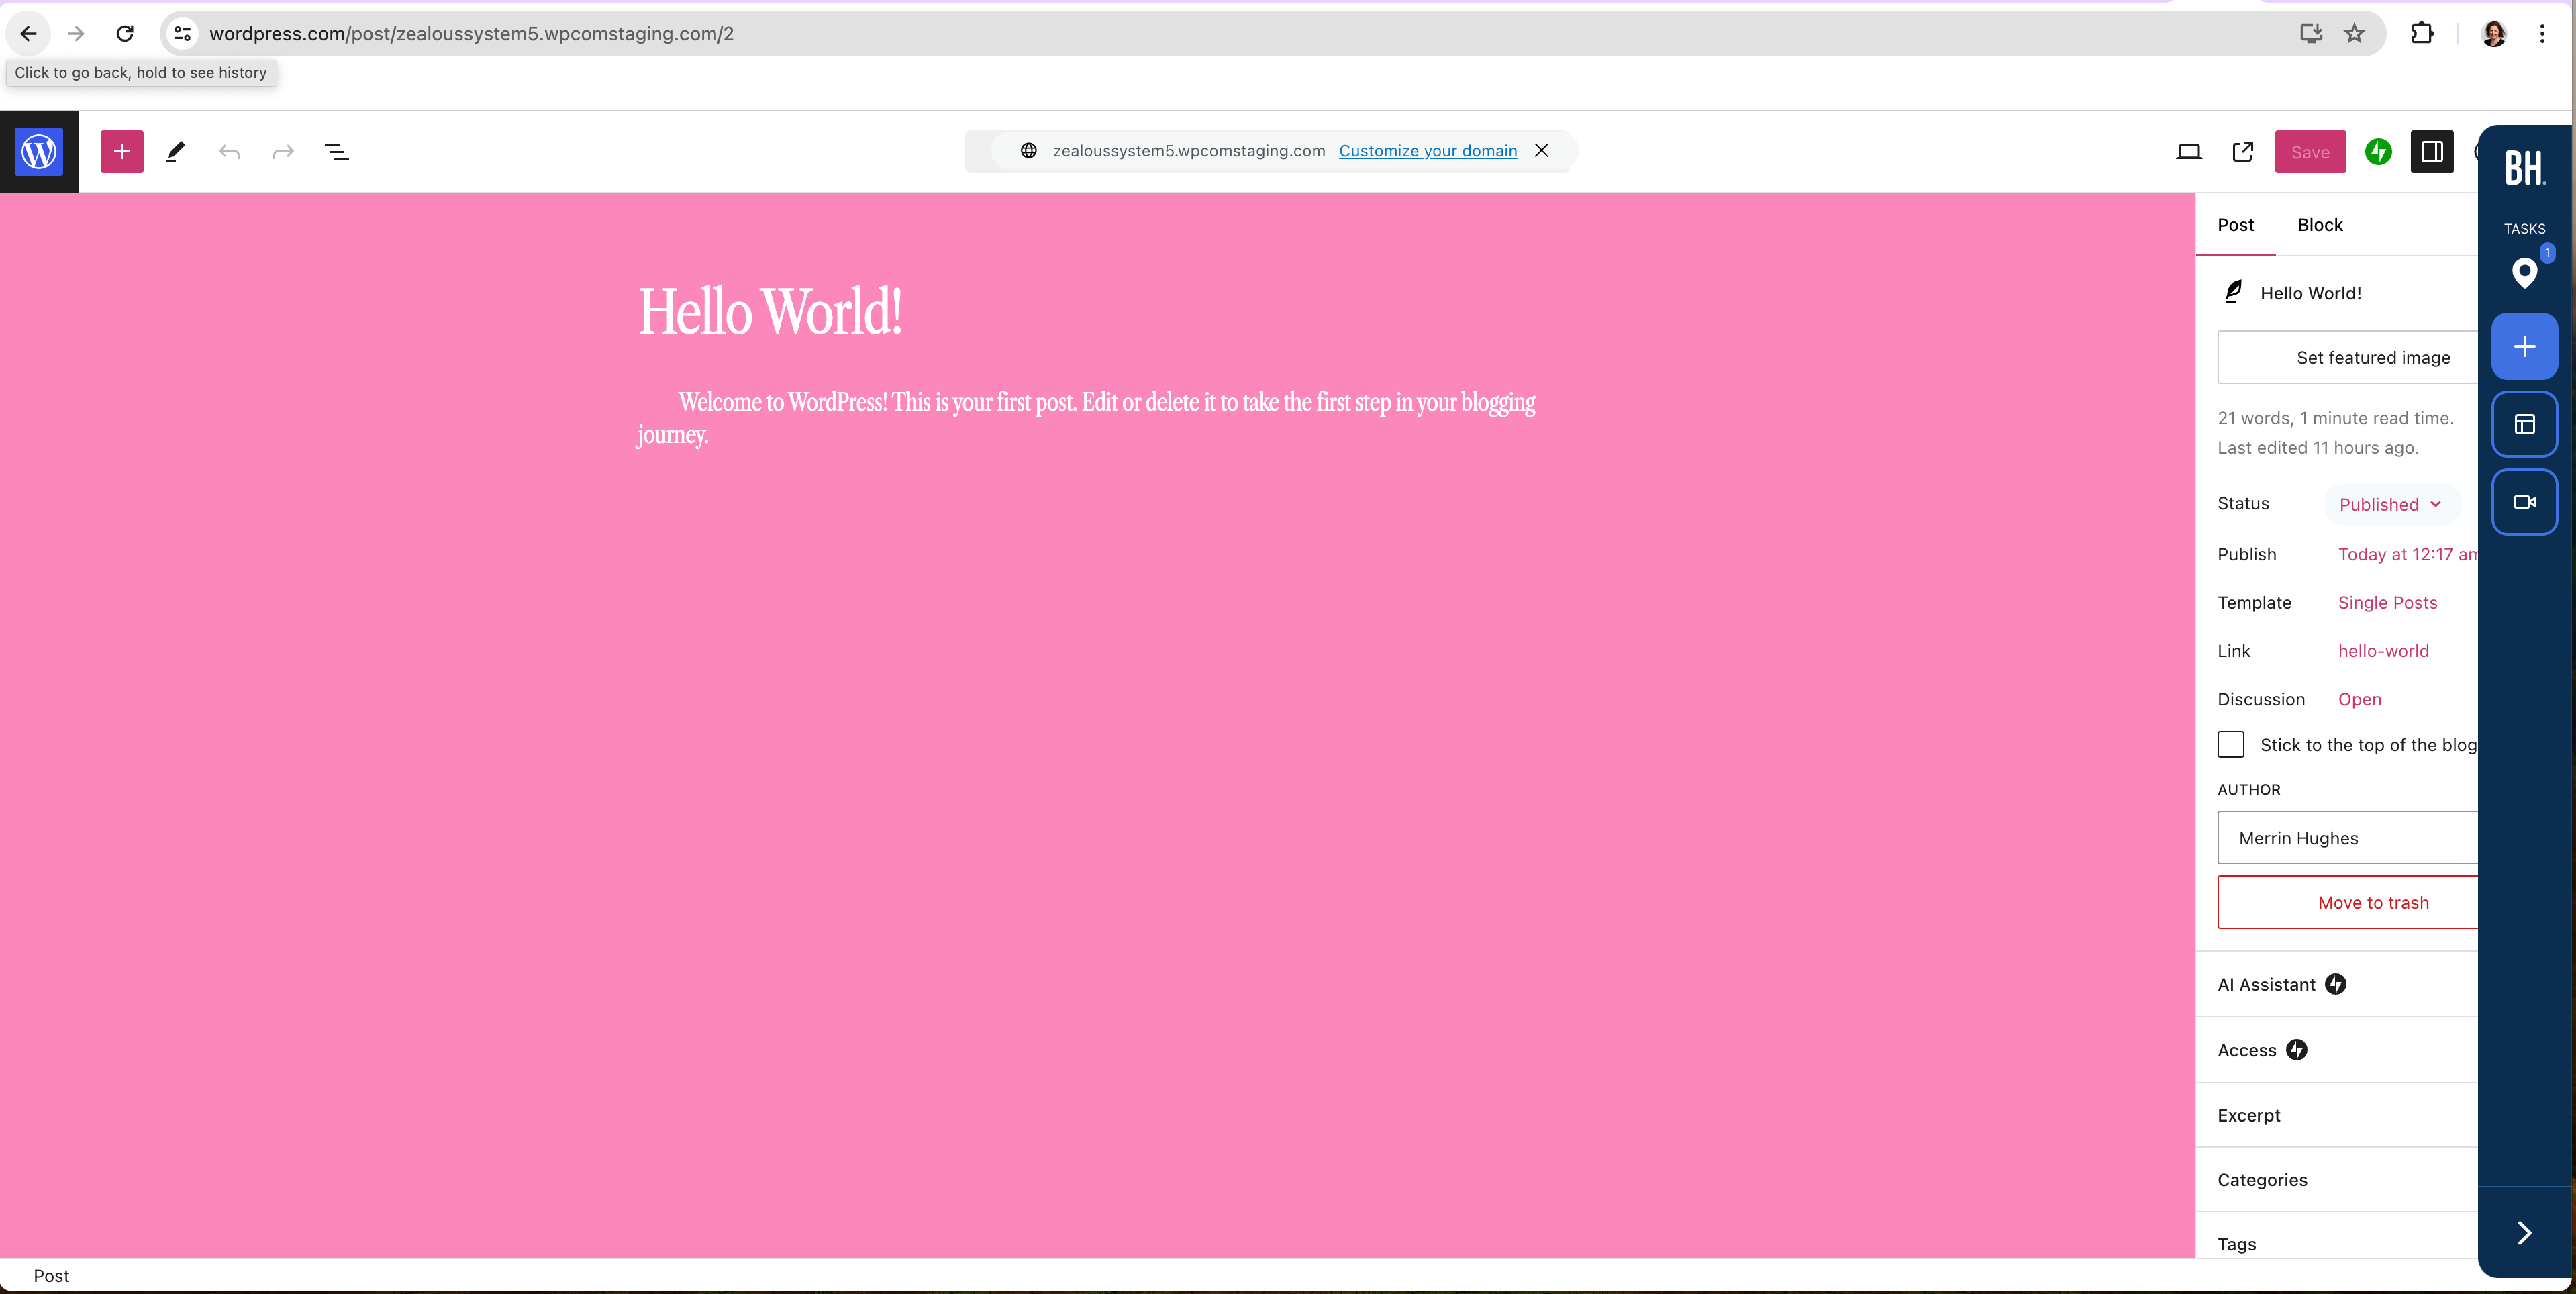This screenshot has width=2576, height=1294.
Task: Change publish date Today at 12:17 am
Action: 2408,554
